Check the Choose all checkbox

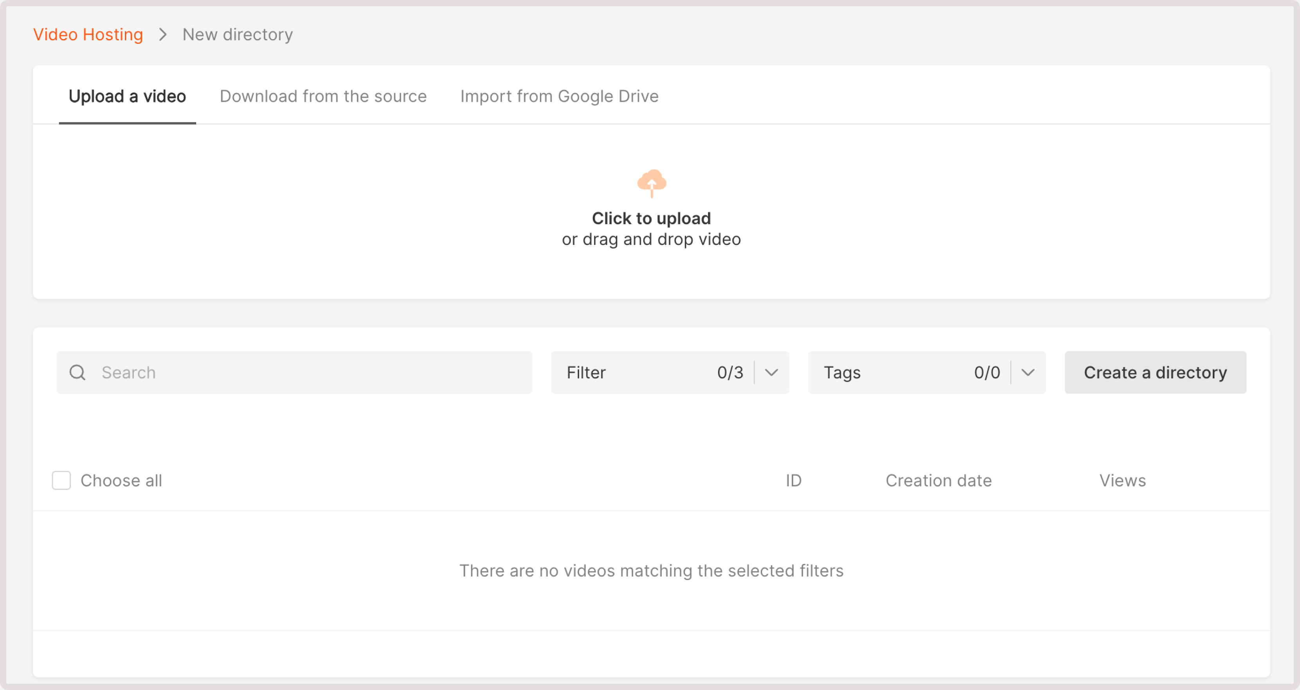pyautogui.click(x=61, y=480)
